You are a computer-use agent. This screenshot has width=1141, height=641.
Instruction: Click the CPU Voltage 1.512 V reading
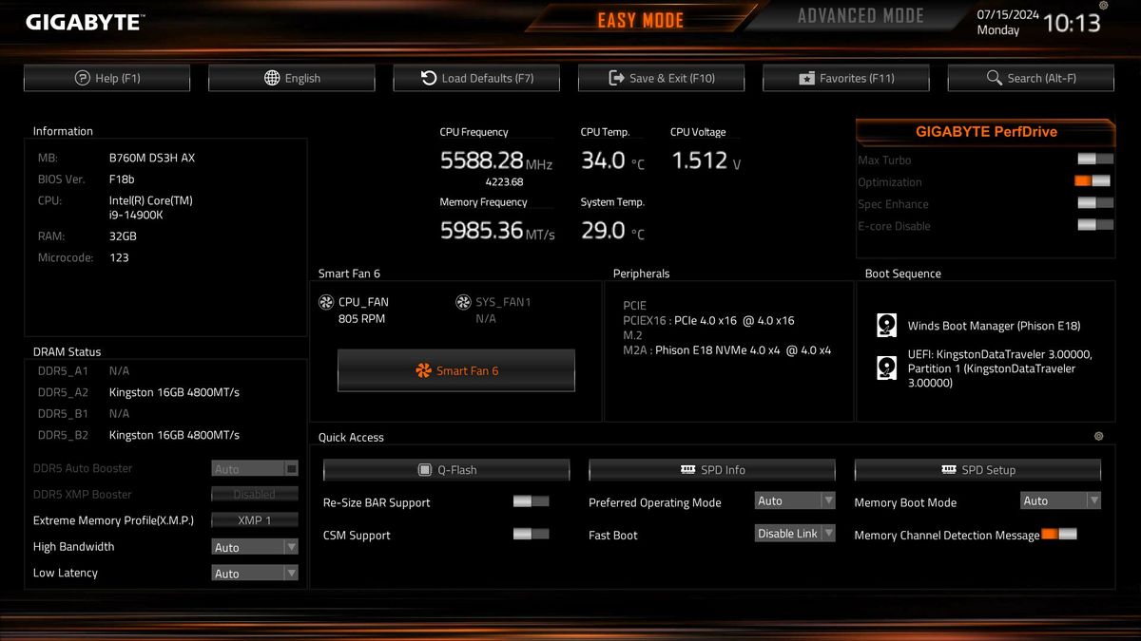[x=706, y=160]
